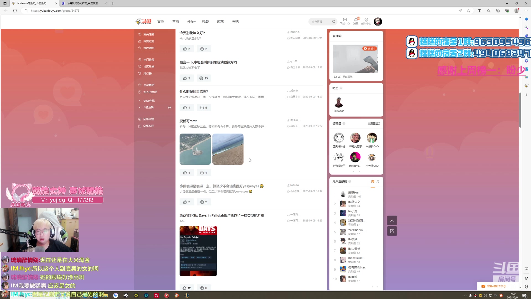Click the page vertical scrollbar
This screenshot has height=299, width=531.
(520, 110)
